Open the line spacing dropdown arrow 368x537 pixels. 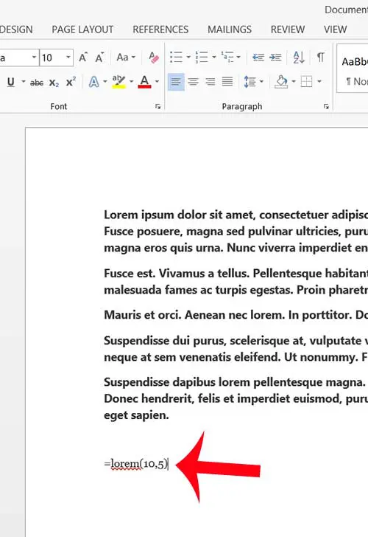point(261,82)
